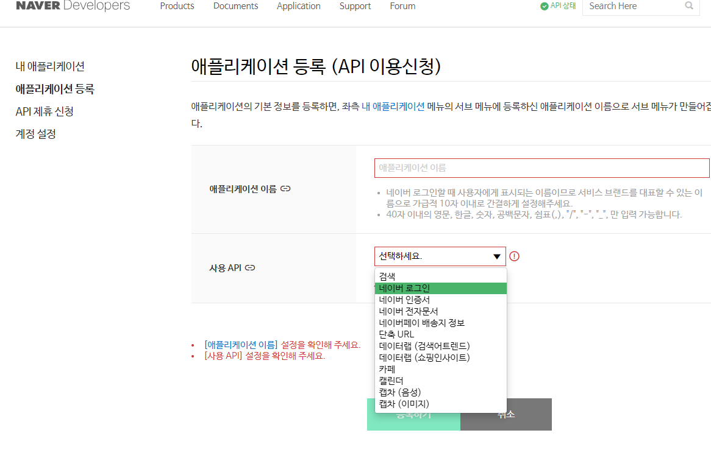
Task: Click the green API status check icon
Action: point(544,6)
